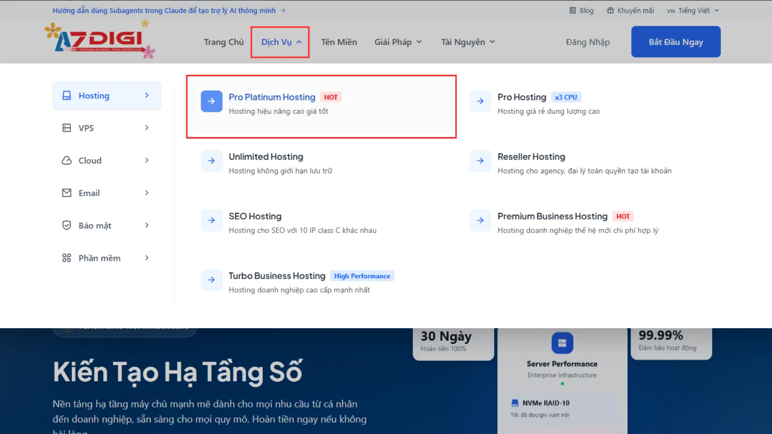Expand the Bảo mật submenu chevron
This screenshot has height=434, width=772.
tap(147, 225)
